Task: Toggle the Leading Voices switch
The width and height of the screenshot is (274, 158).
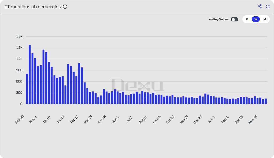Action: coord(234,19)
